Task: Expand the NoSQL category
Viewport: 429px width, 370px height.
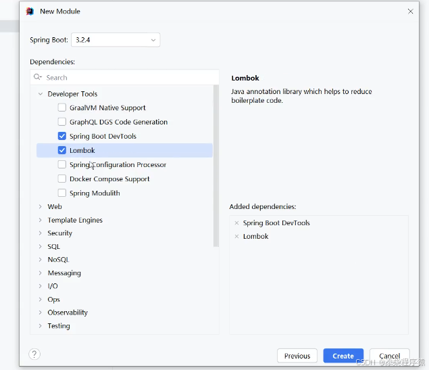Action: 41,259
